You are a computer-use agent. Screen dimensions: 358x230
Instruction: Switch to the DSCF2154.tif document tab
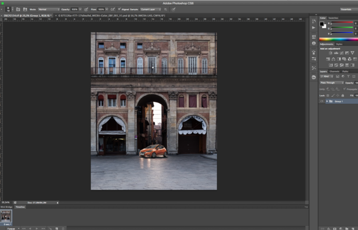pyautogui.click(x=27, y=16)
